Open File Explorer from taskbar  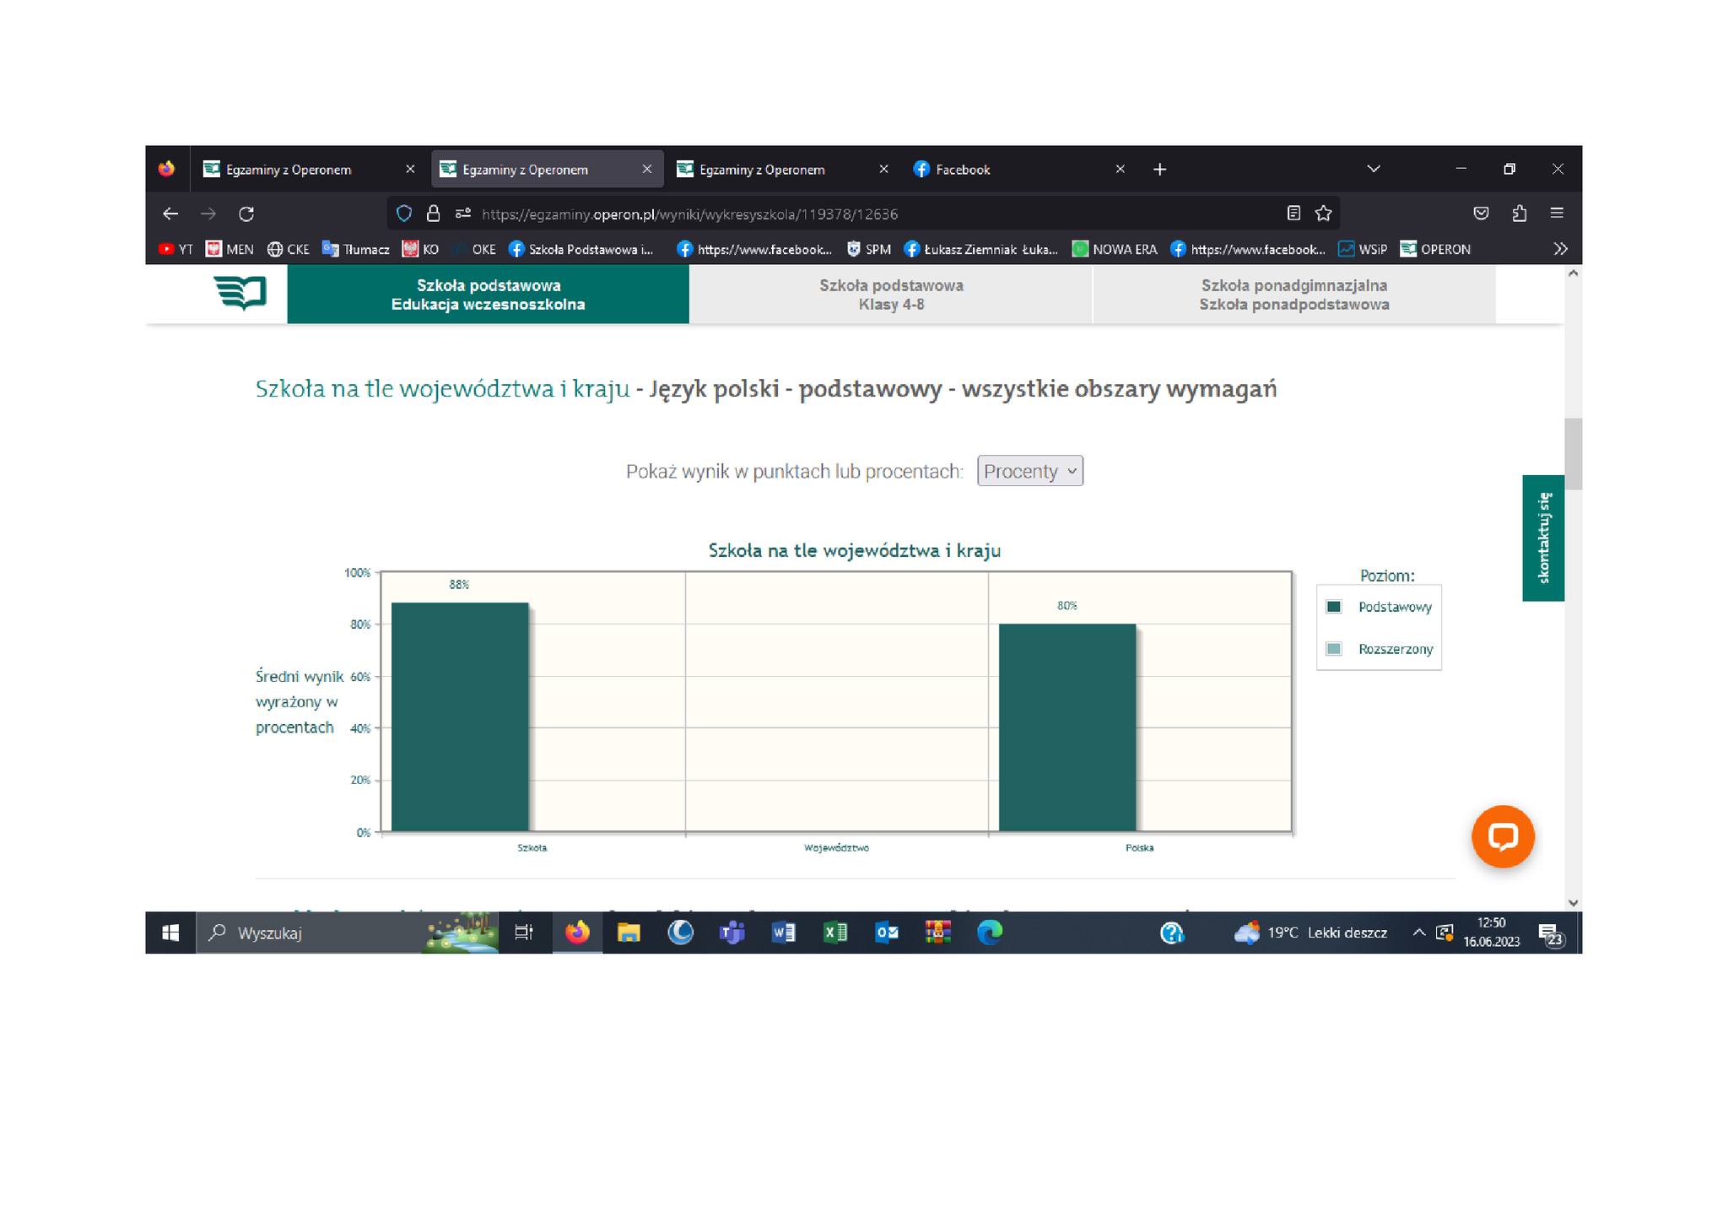(x=629, y=933)
